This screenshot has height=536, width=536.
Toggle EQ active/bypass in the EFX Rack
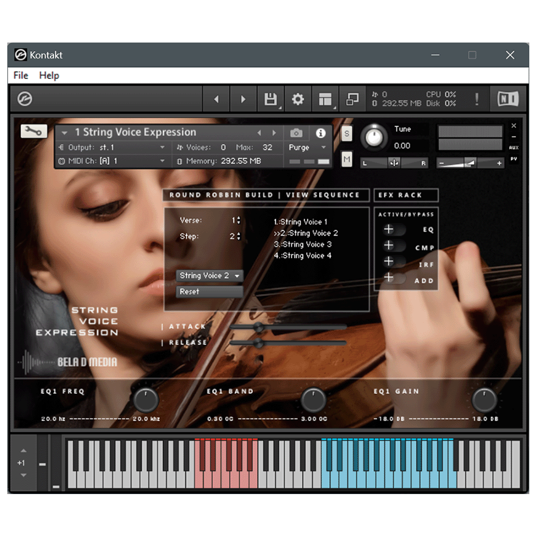click(x=394, y=229)
